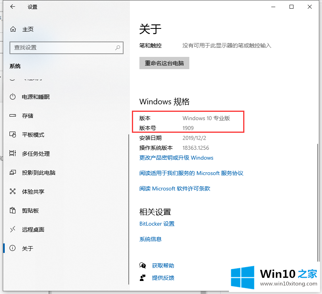Viewport: 322px width, 294px height.
Task: Click the main pane vertical scrollbar
Action: [x=318, y=203]
